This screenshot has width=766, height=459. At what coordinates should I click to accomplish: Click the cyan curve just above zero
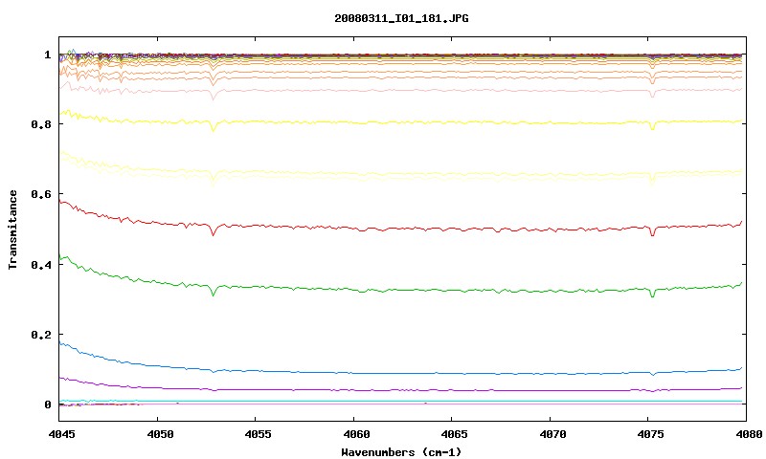400,401
